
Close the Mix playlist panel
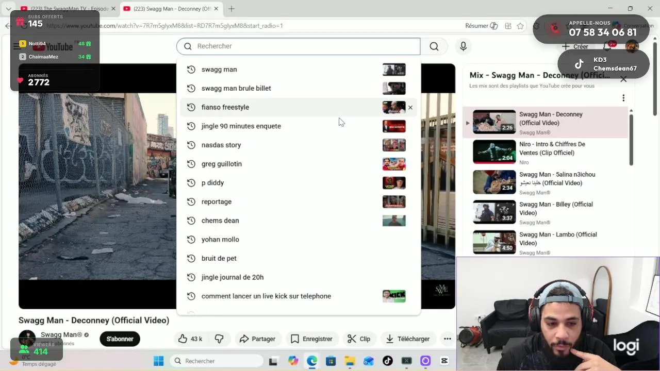pyautogui.click(x=623, y=79)
